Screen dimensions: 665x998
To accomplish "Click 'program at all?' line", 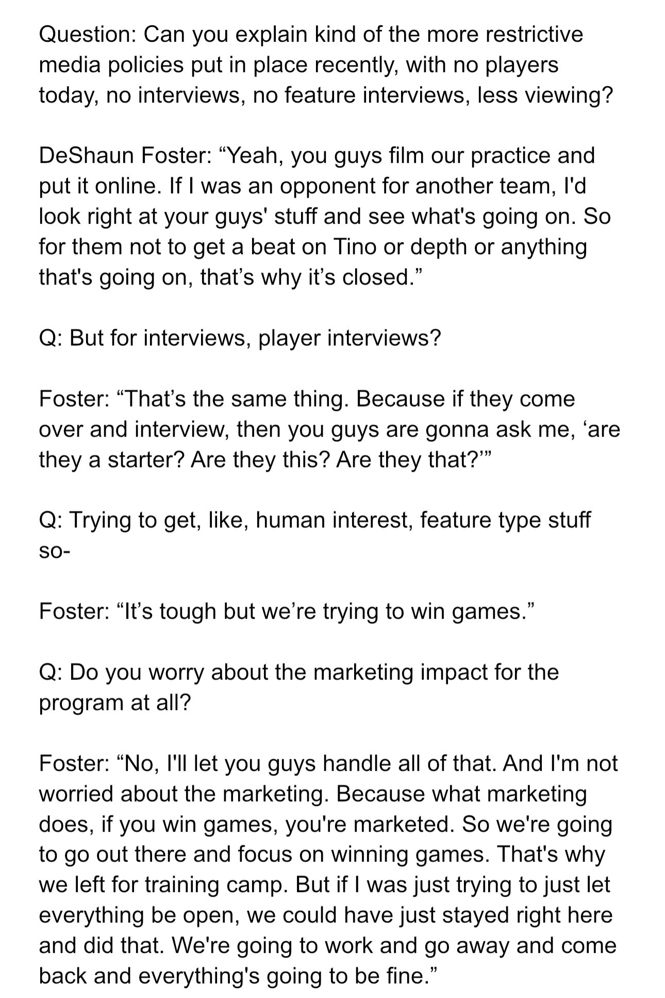I will click(x=115, y=703).
